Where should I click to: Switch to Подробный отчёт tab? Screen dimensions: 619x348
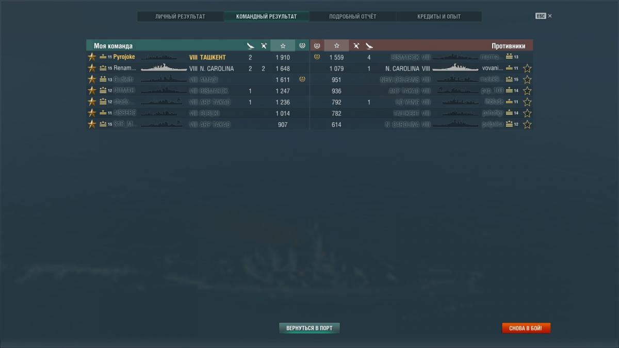click(353, 16)
